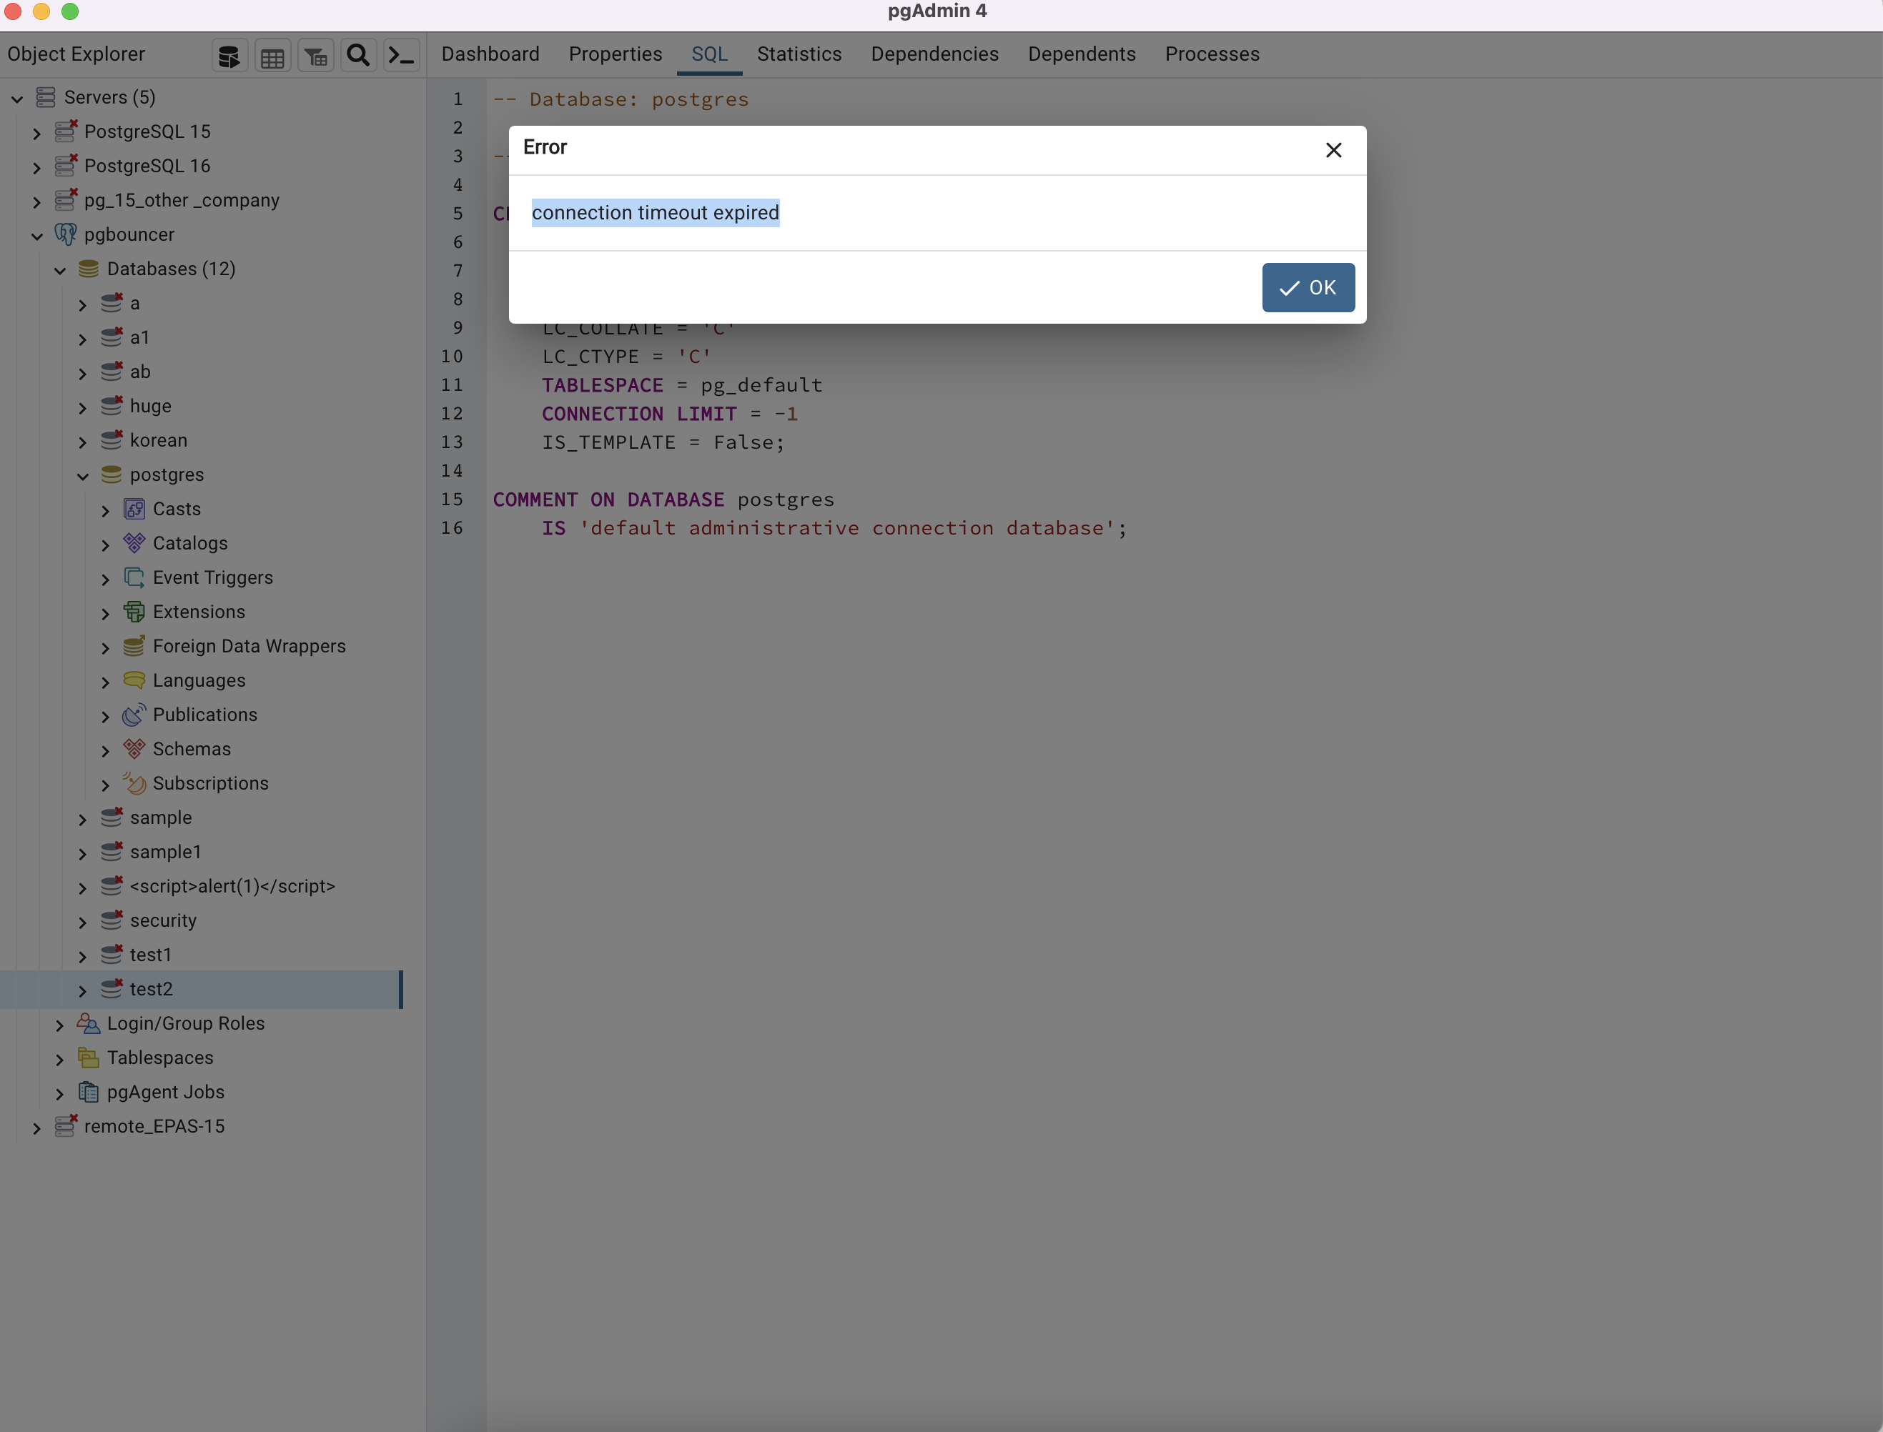Viewport: 1883px width, 1432px height.
Task: Open the View Filtered Rows tool
Action: click(x=315, y=54)
